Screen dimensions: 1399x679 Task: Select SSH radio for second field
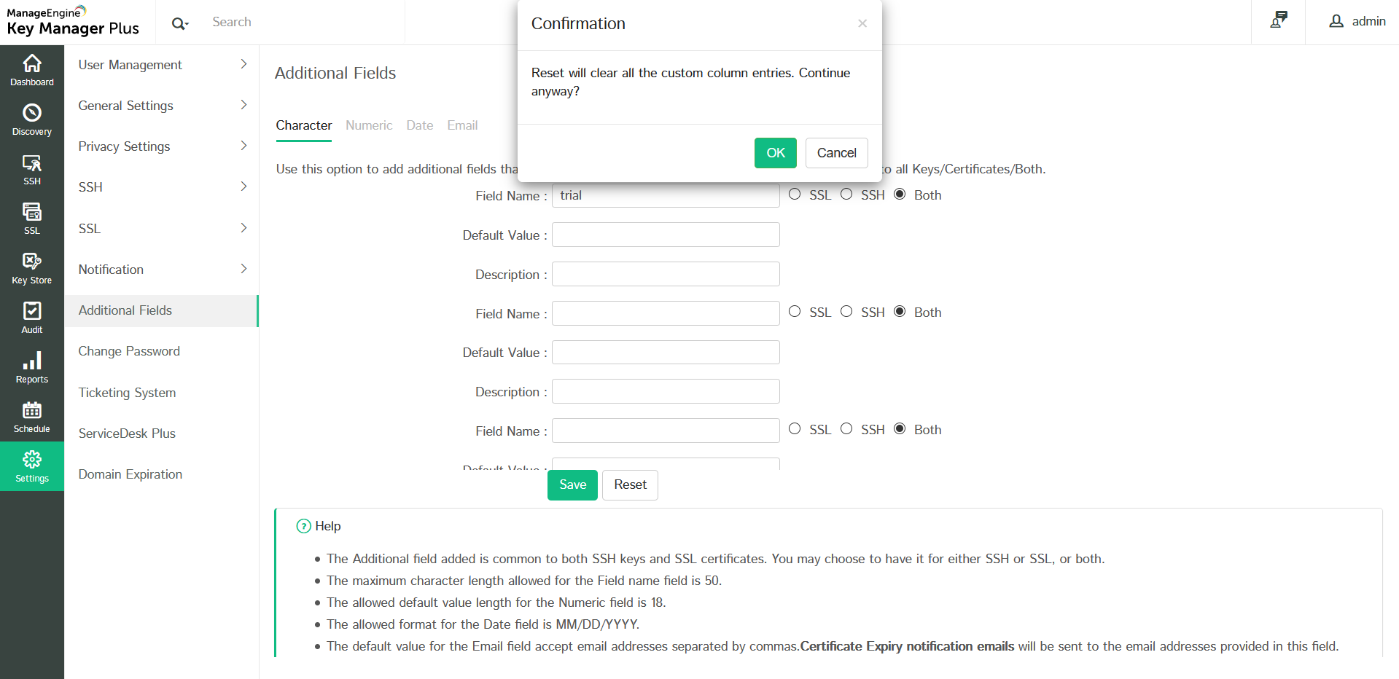846,312
